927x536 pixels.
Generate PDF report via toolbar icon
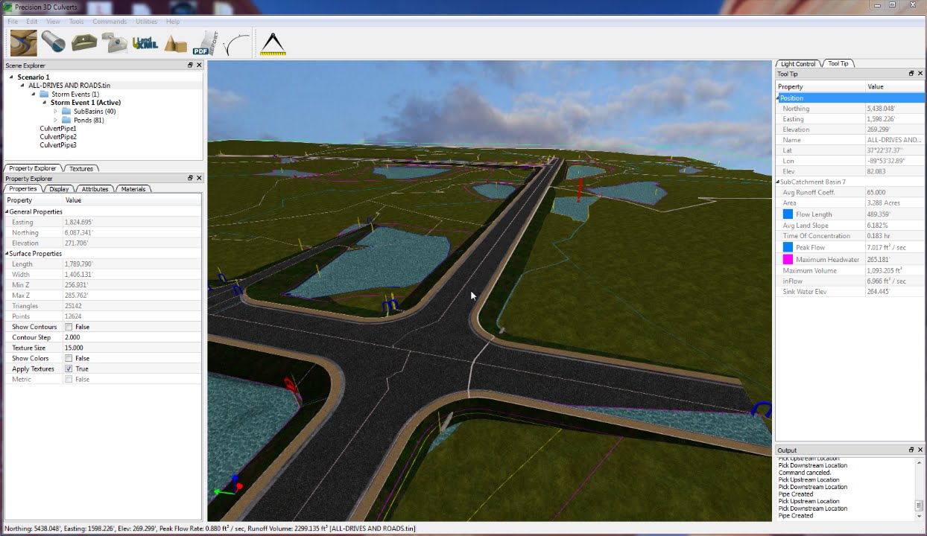[205, 43]
